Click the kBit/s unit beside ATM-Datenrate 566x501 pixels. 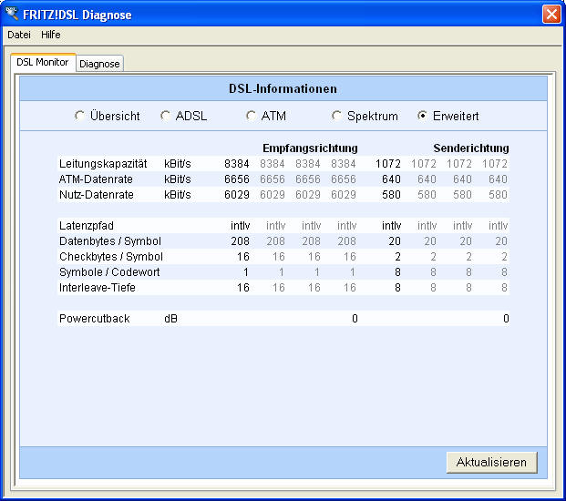coord(177,179)
